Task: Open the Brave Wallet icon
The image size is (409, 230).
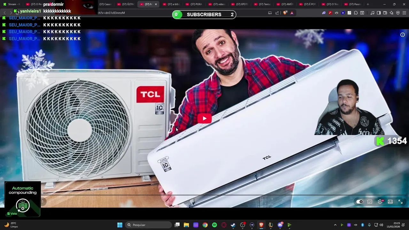Action: 385,13
